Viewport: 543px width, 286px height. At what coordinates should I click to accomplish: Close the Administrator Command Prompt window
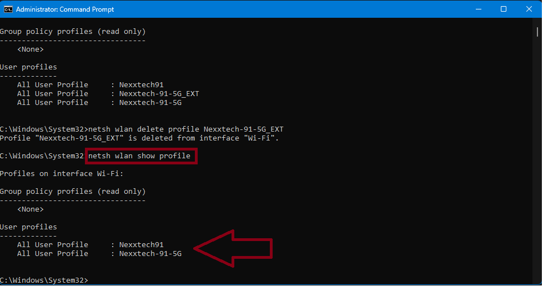(529, 9)
